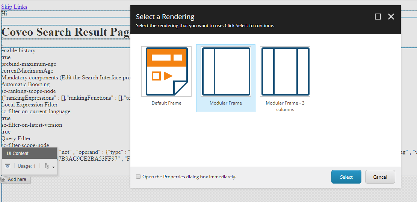Click the prebind-maximum-age text
The width and height of the screenshot is (417, 202).
click(x=29, y=64)
